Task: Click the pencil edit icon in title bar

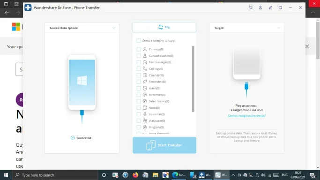Action: tap(270, 8)
